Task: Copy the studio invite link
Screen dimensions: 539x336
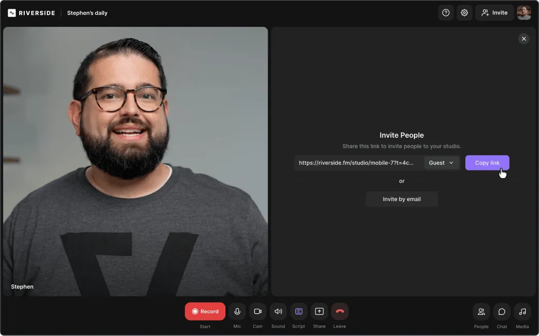Action: [x=486, y=162]
